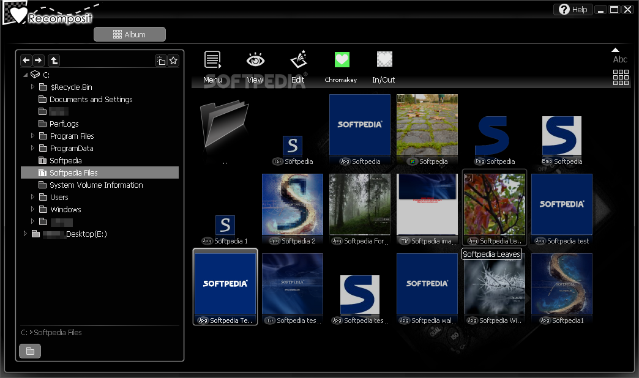Click the up arrow above Abc

click(615, 50)
